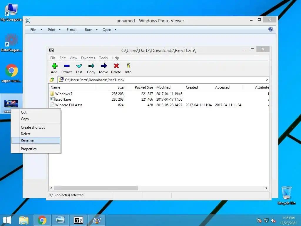Screen dimensions: 301x226
Task: Open the 7-Zip Tools menu
Action: (x=103, y=58)
